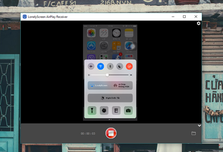Open the timer icon in Control Center
The image size is (223, 152).
104,110
